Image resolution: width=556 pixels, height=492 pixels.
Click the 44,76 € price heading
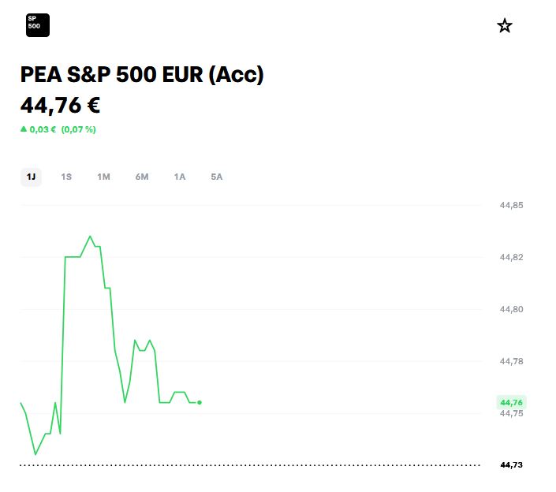60,106
